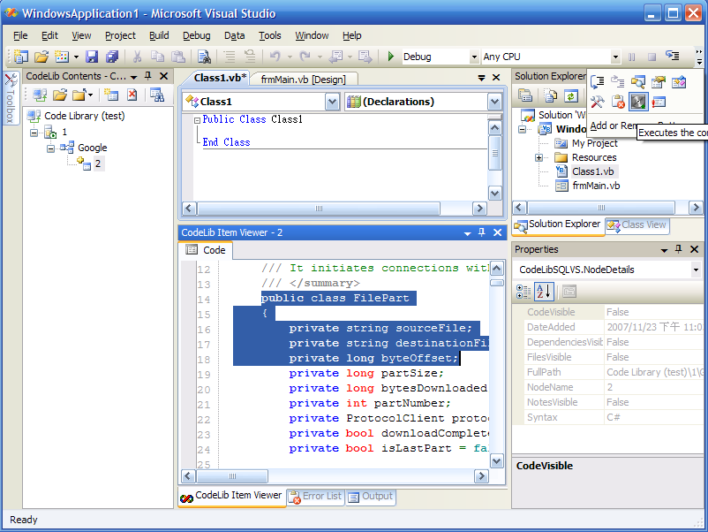Image resolution: width=708 pixels, height=532 pixels.
Task: Click the Item Viewer horizontal scrollbar thumb
Action: tap(232, 476)
